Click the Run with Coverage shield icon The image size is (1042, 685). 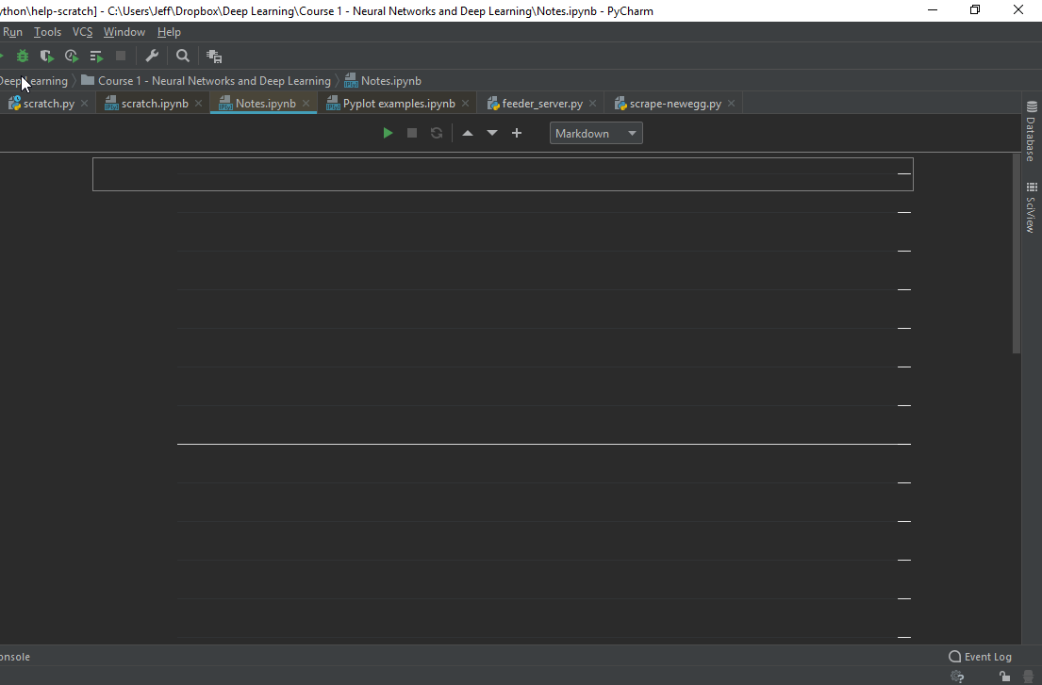tap(46, 57)
